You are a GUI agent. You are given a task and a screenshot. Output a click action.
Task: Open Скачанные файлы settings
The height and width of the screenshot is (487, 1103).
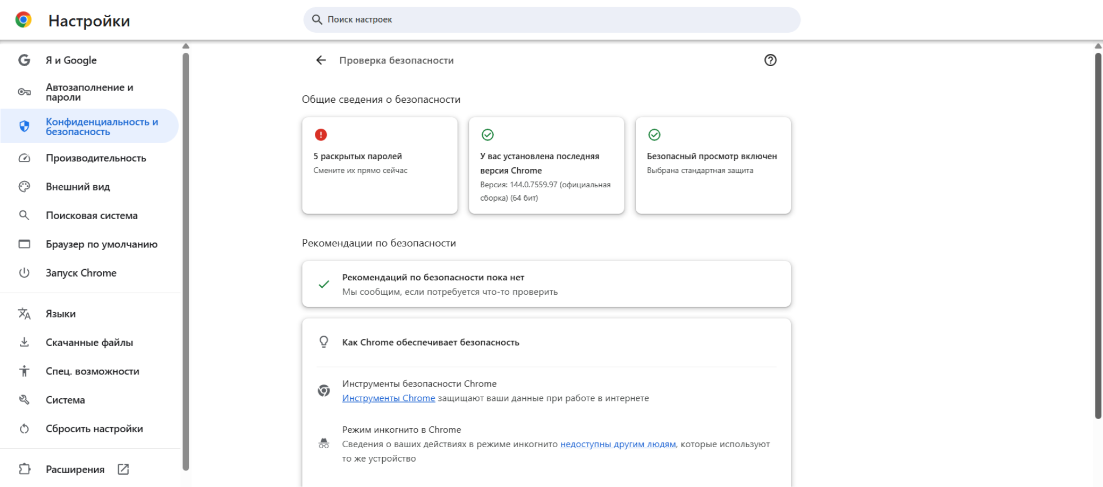click(x=89, y=343)
